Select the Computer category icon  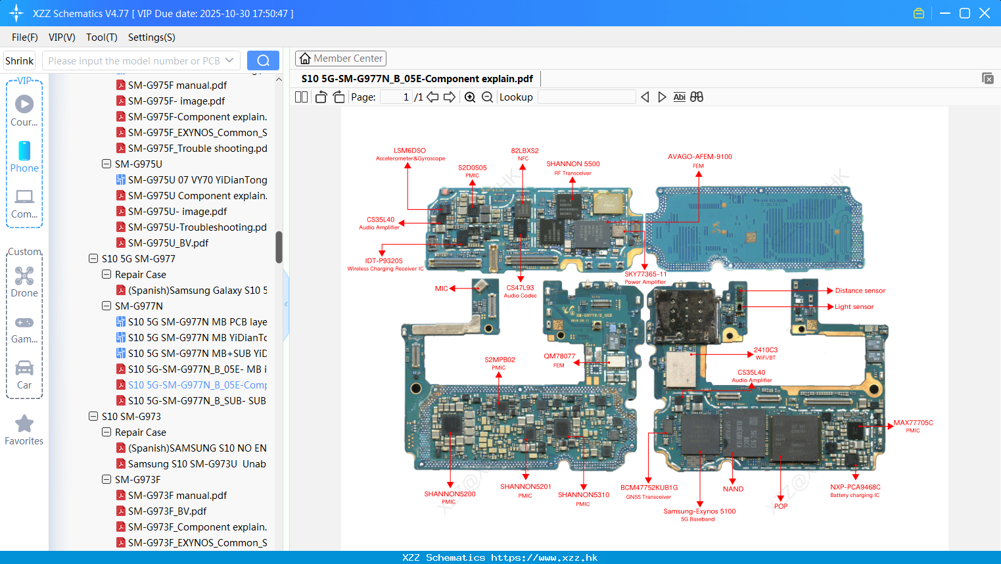(24, 202)
